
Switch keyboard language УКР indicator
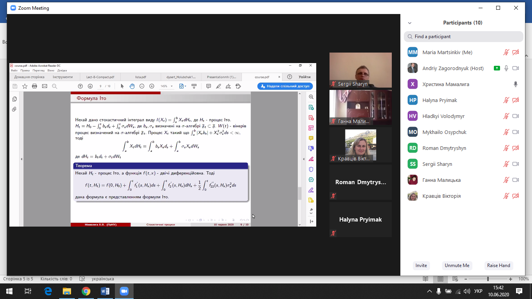478,291
